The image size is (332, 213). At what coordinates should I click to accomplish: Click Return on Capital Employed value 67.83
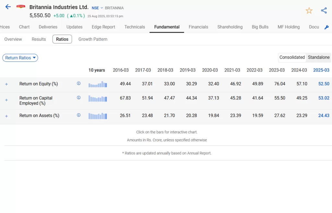(125, 98)
